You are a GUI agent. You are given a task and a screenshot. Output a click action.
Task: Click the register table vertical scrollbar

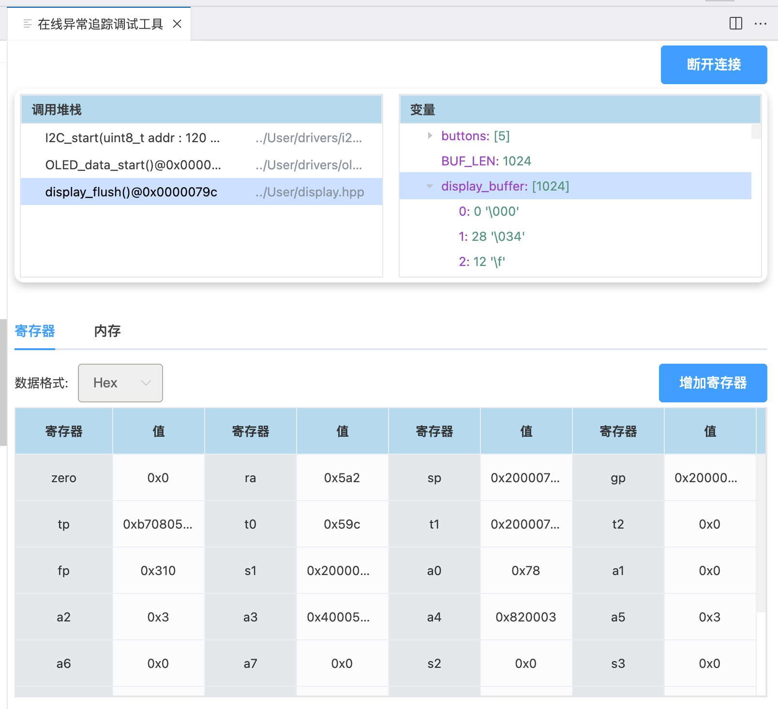(x=761, y=532)
